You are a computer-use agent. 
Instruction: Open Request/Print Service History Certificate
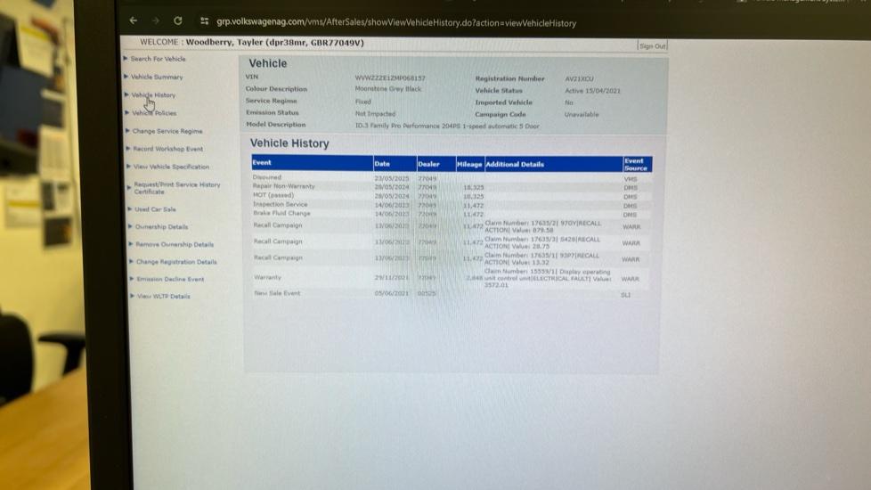tap(176, 188)
